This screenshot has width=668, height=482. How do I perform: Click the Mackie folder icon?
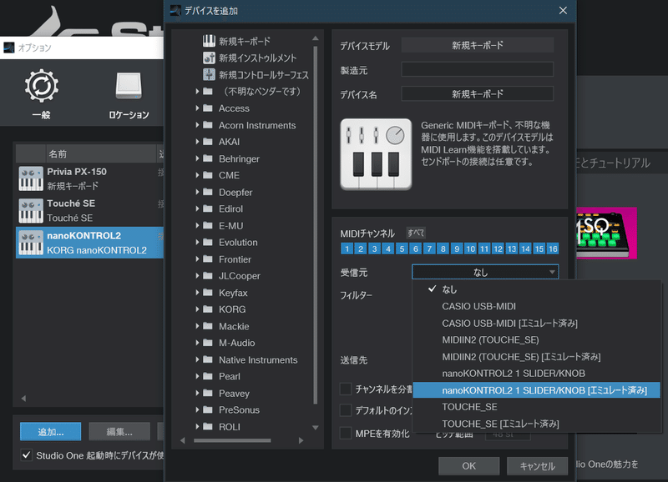(x=208, y=326)
